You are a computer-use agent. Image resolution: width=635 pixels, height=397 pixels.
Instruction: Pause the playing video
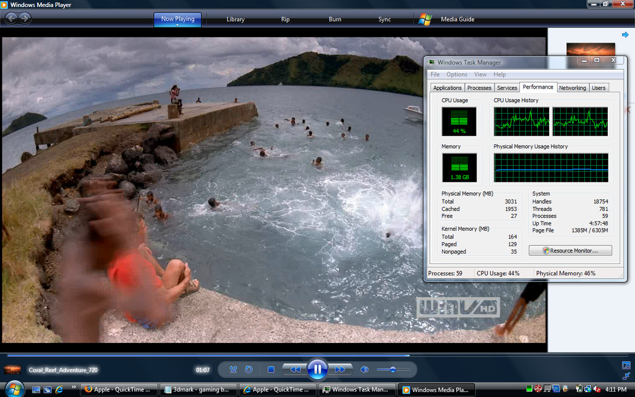pos(317,369)
